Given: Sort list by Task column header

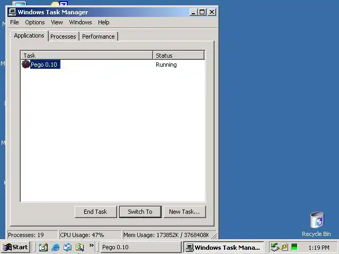Looking at the screenshot, I should (86, 55).
